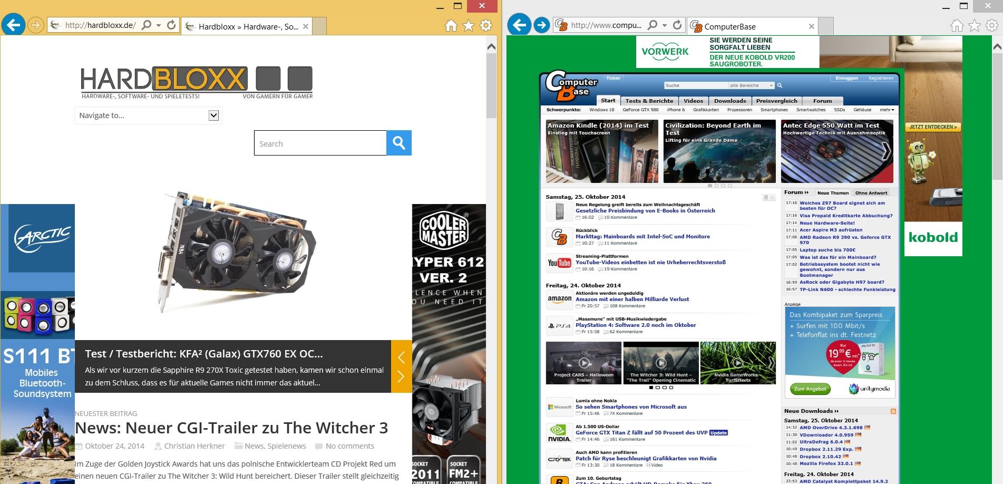The width and height of the screenshot is (1003, 484).
Task: Select the ComputerBase browser tab
Action: (x=753, y=26)
